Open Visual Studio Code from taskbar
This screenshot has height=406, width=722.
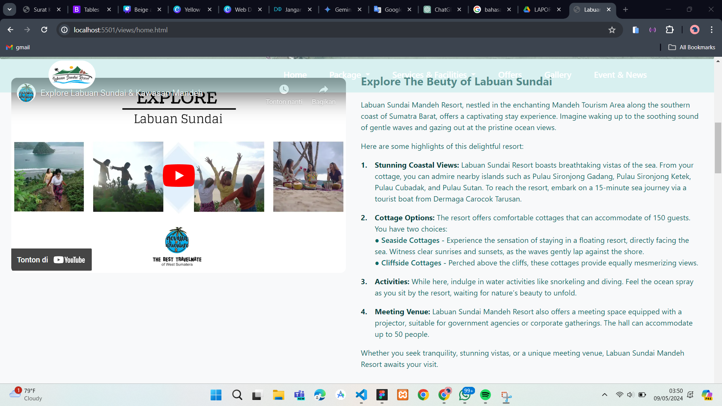click(x=361, y=395)
